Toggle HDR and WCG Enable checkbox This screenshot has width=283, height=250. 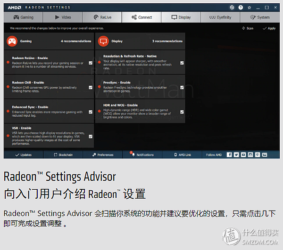182,112
